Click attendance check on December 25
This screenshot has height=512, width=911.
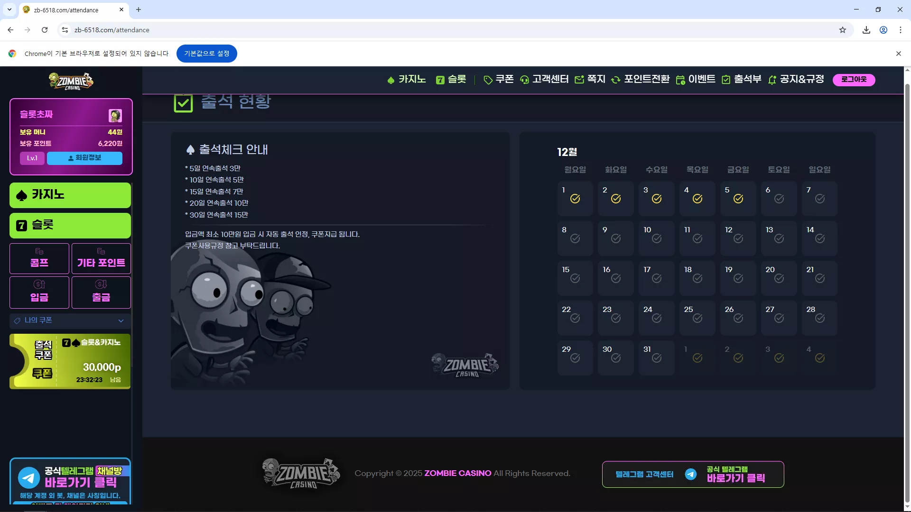coord(697,318)
